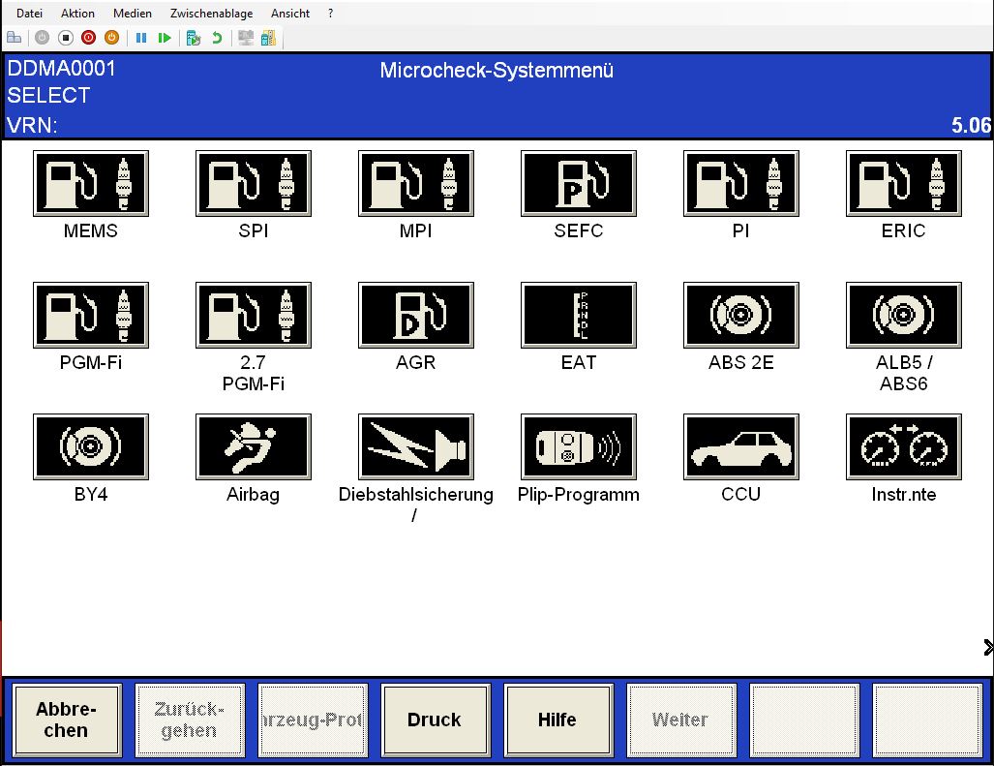Open the 2.7 PGM-Fi system icon
This screenshot has height=766, width=994.
pos(253,315)
